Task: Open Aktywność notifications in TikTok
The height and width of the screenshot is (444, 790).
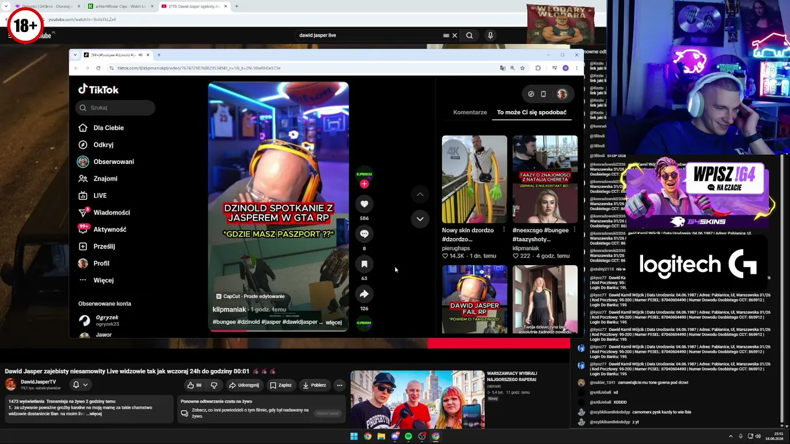Action: click(110, 229)
